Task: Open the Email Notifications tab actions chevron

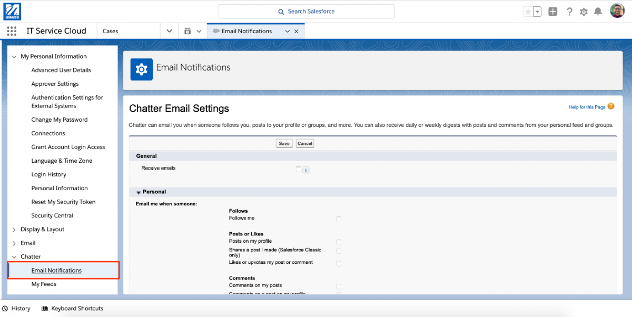Action: [x=287, y=31]
